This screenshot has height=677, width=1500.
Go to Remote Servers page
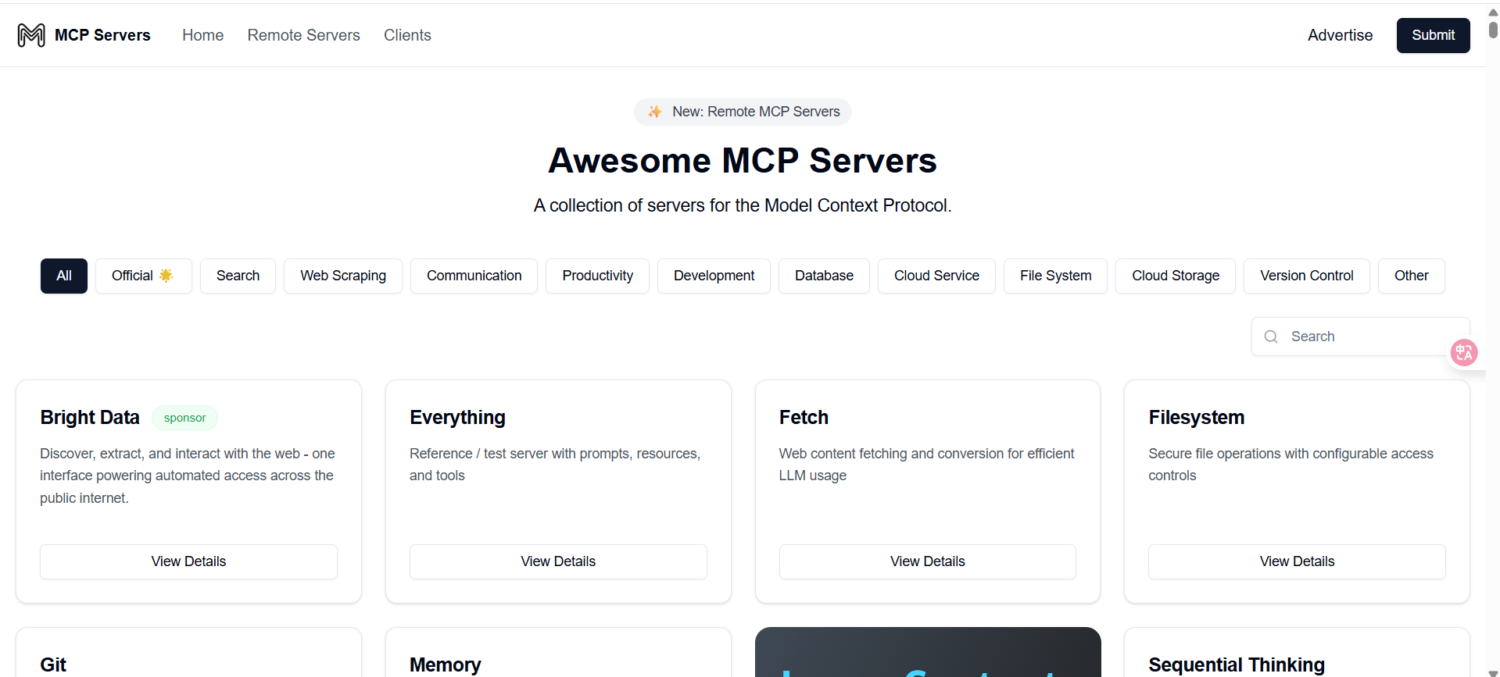click(304, 35)
